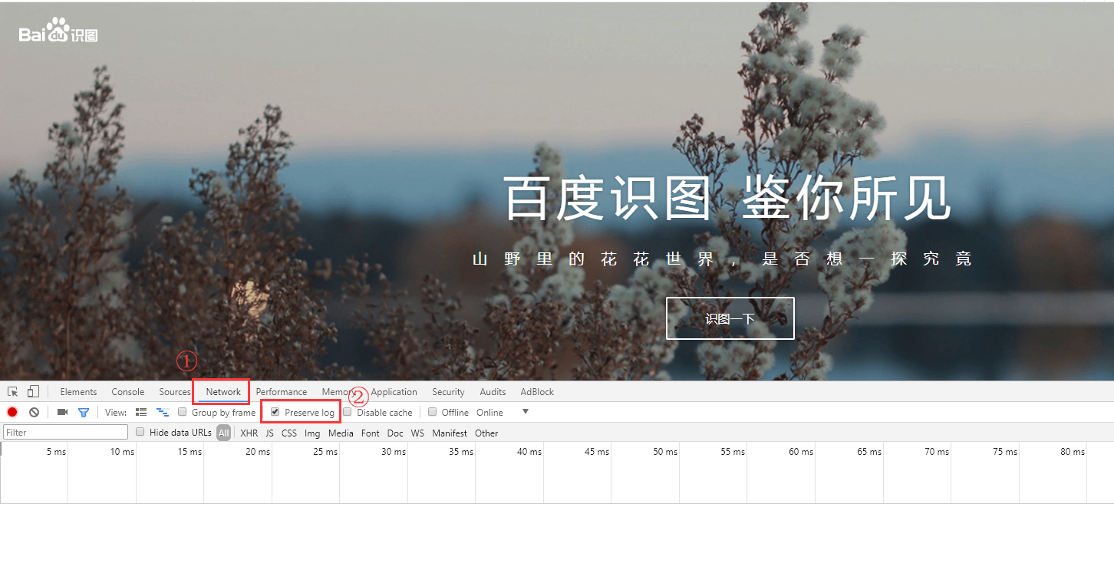Stop recording with the red record button
The height and width of the screenshot is (583, 1114).
12,412
